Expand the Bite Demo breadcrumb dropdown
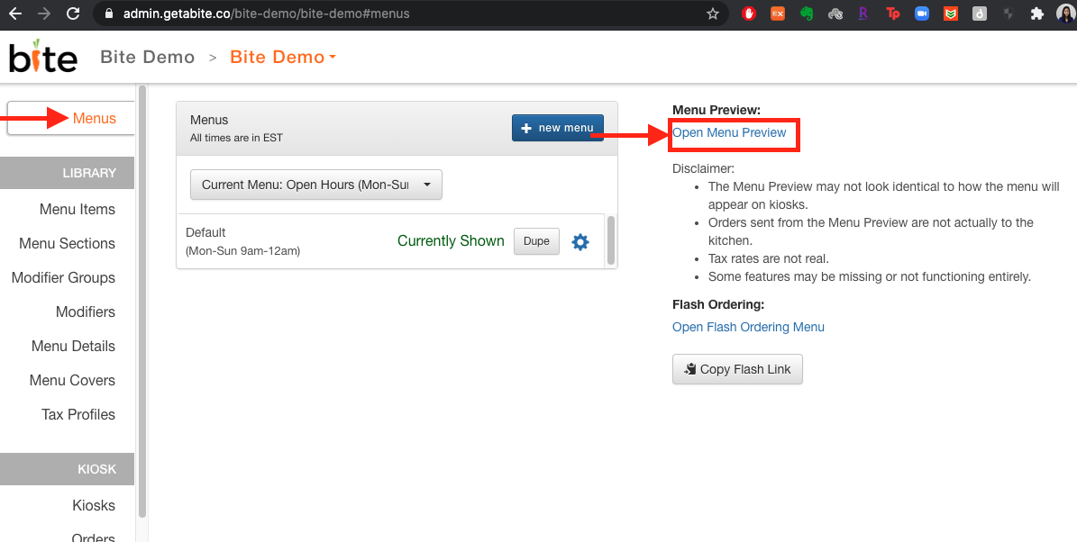 coord(282,56)
